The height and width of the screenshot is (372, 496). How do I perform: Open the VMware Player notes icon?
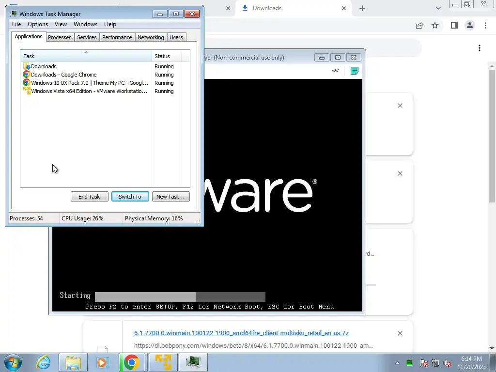[x=354, y=71]
